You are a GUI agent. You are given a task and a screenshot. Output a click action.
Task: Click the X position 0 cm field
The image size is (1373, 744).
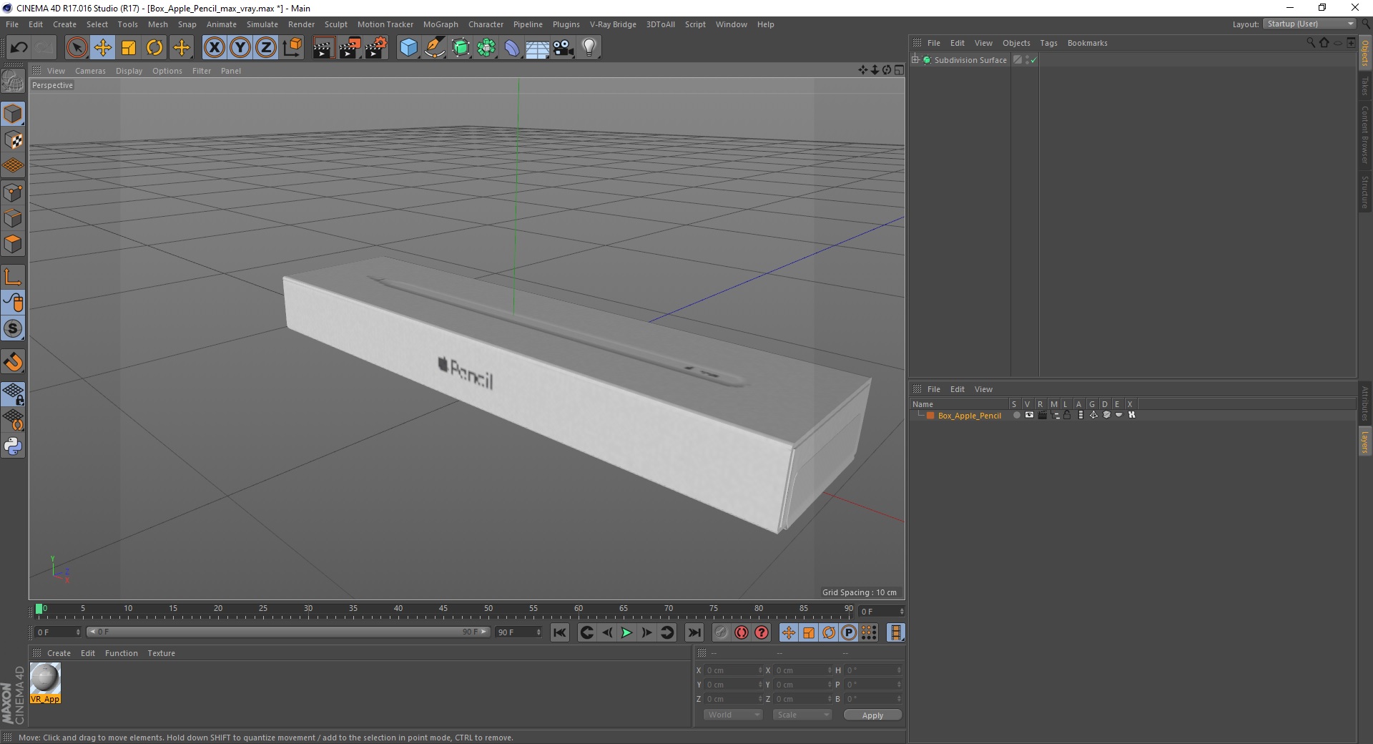[x=734, y=670]
